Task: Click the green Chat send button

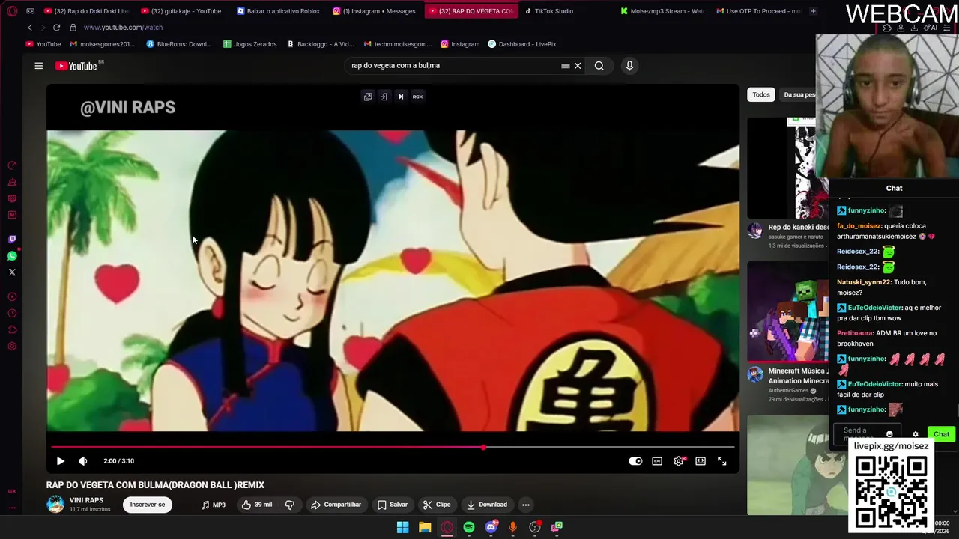Action: tap(941, 434)
